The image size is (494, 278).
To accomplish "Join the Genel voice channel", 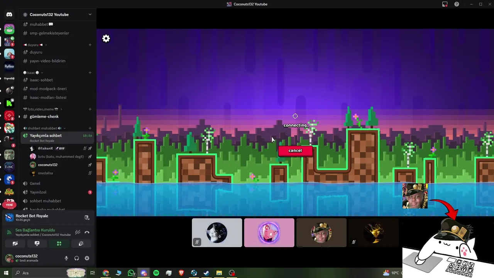I will (x=58, y=183).
